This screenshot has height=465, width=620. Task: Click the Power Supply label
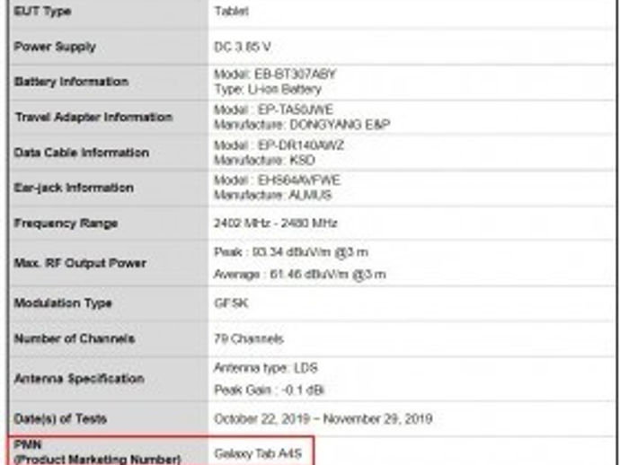[55, 47]
